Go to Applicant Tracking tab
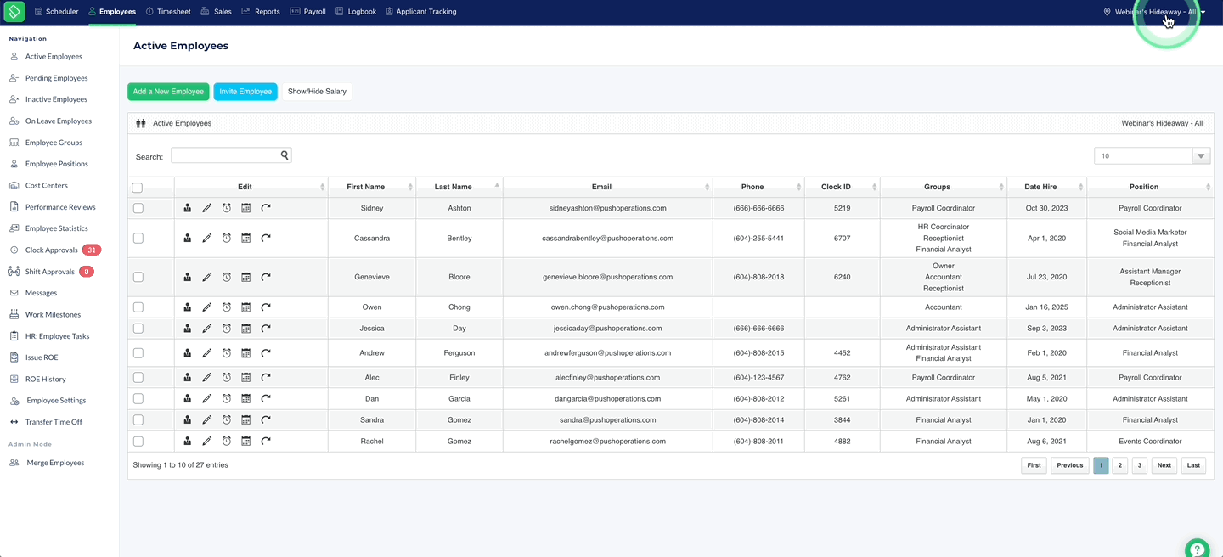Screen dimensions: 1223x557 [421, 12]
